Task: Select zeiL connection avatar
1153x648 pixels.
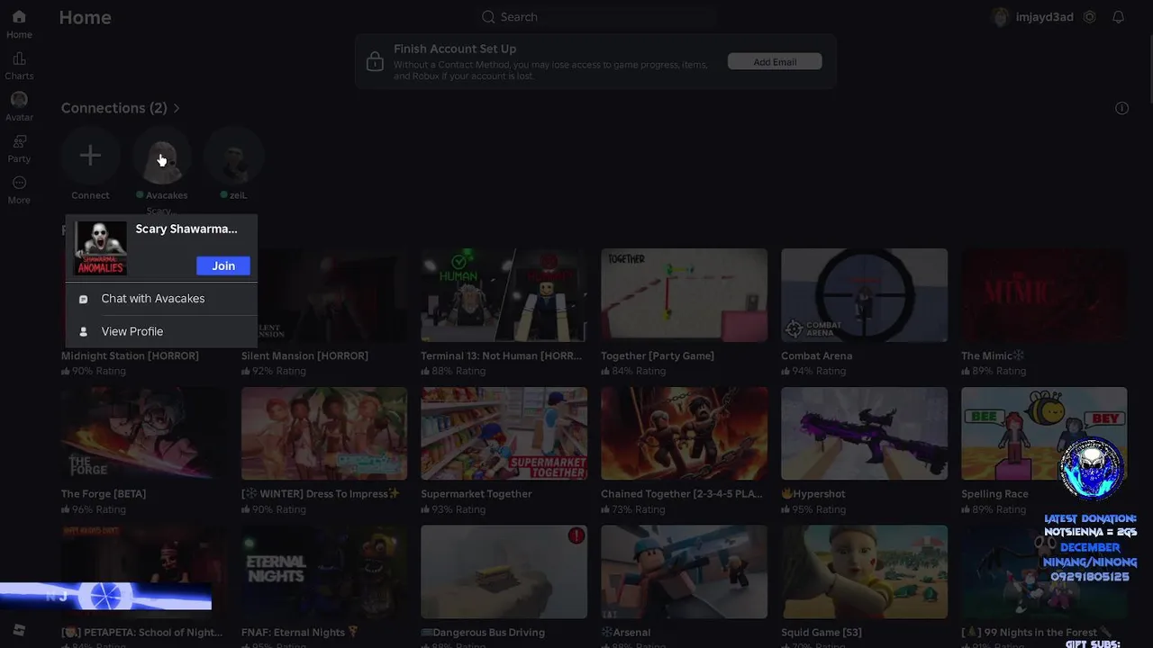Action: click(x=233, y=156)
